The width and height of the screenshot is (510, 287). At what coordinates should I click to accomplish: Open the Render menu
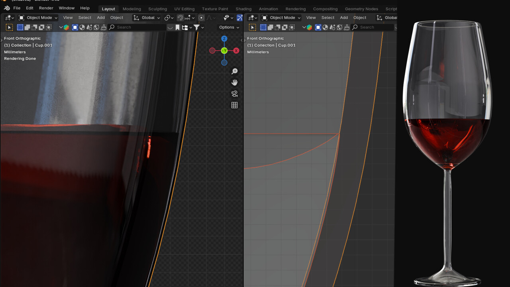(x=46, y=8)
